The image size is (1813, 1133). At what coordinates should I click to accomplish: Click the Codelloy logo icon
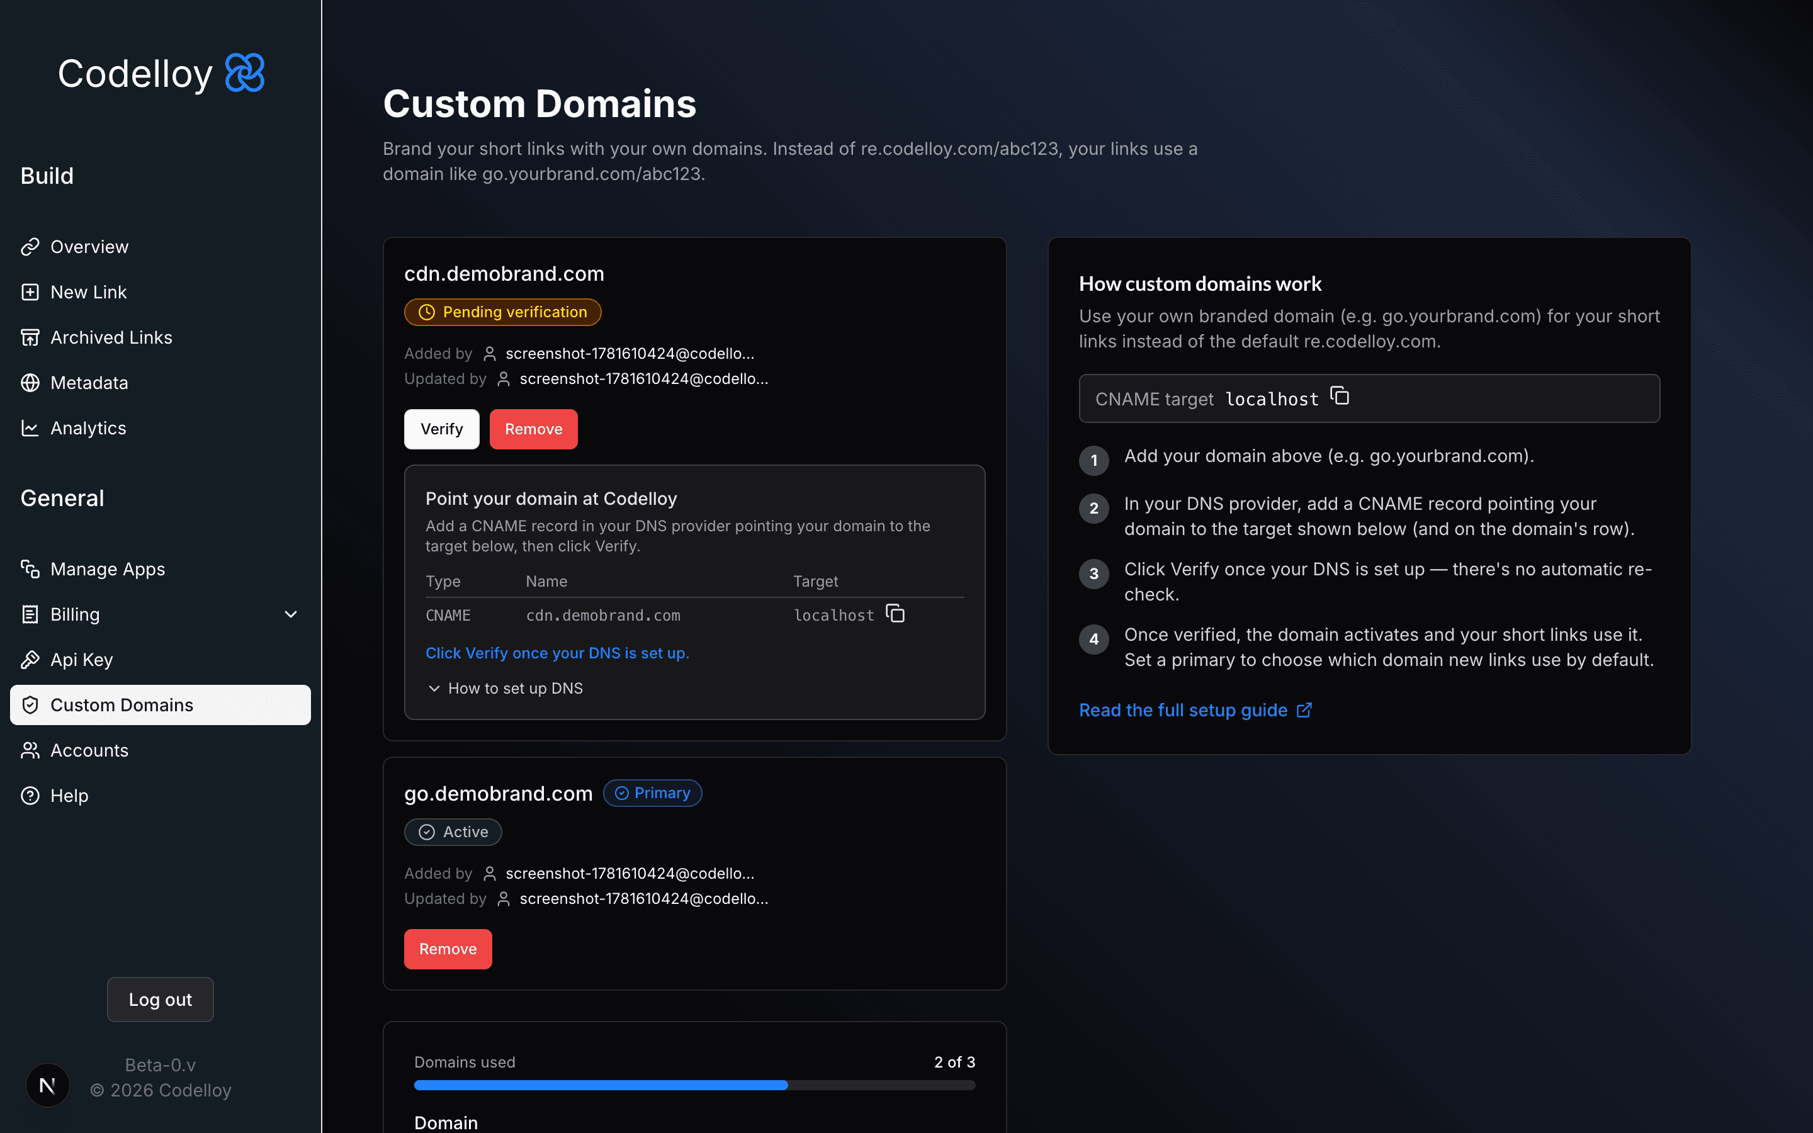245,72
